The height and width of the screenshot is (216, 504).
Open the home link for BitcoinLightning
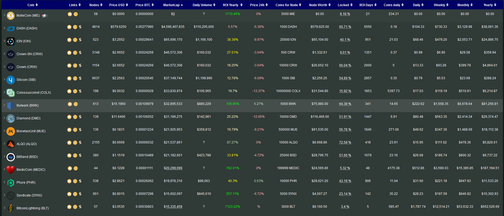coord(69,207)
